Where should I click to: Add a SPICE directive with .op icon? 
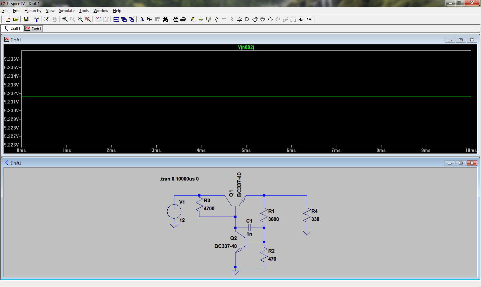click(309, 19)
